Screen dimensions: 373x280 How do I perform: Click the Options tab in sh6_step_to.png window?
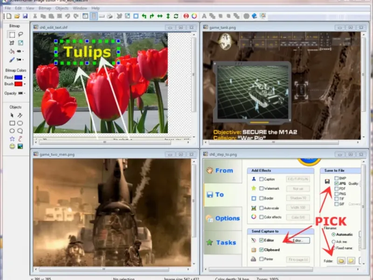click(223, 218)
